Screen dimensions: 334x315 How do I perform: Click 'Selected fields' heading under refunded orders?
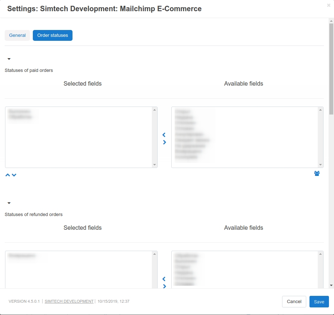pos(83,228)
